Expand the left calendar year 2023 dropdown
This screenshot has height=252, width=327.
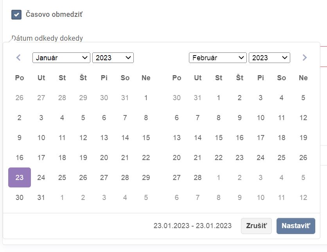pos(113,58)
